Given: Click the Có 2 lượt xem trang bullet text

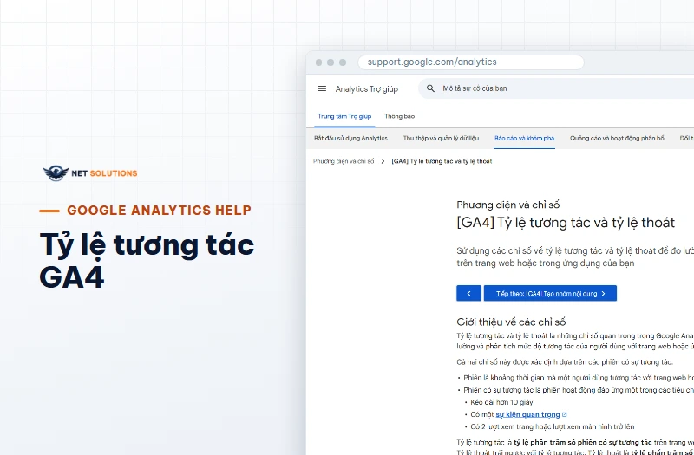Looking at the screenshot, I should (553, 426).
